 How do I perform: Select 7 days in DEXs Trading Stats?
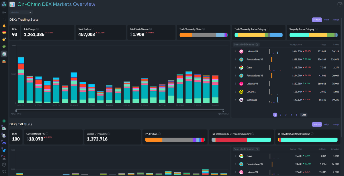click(327, 20)
